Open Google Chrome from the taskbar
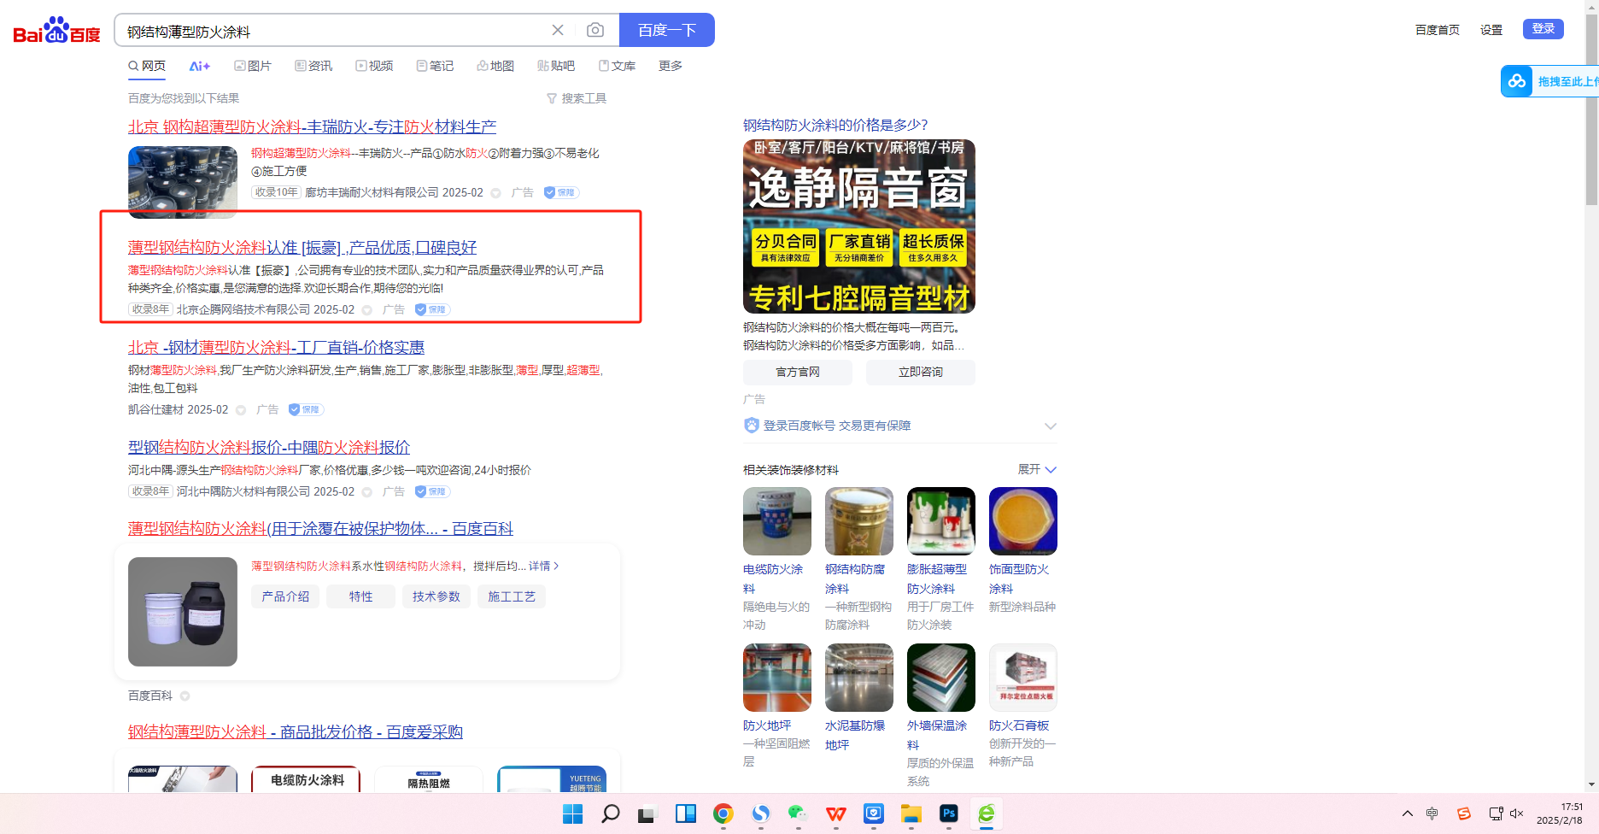Image resolution: width=1599 pixels, height=834 pixels. [723, 813]
